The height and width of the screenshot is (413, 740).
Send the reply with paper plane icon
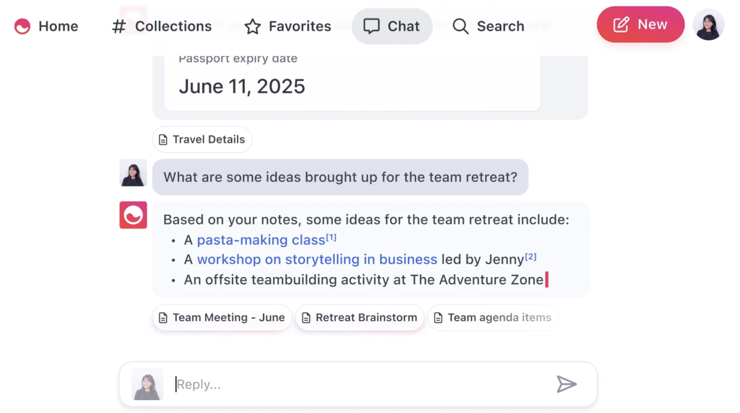567,384
